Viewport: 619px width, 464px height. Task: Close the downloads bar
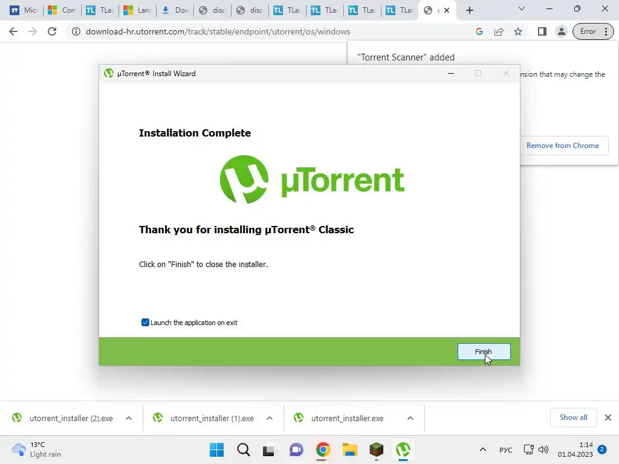(x=608, y=417)
